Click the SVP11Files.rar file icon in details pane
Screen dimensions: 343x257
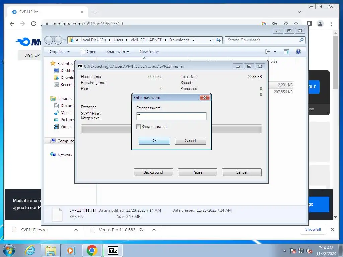[57, 215]
